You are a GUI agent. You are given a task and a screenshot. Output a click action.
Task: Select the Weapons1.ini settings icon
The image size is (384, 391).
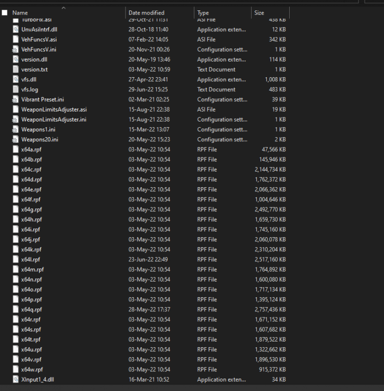click(16, 129)
